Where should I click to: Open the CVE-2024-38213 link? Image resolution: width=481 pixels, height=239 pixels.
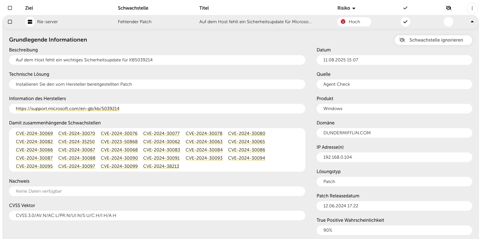tap(161, 166)
